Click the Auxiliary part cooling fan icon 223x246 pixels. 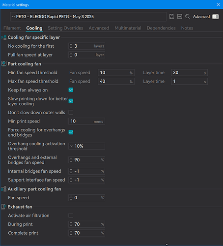click(4, 189)
